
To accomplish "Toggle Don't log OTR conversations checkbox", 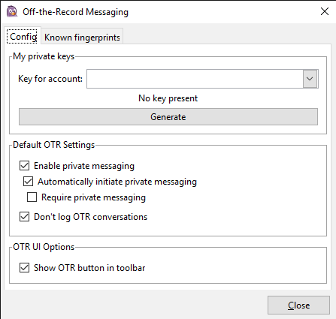I will coord(24,217).
